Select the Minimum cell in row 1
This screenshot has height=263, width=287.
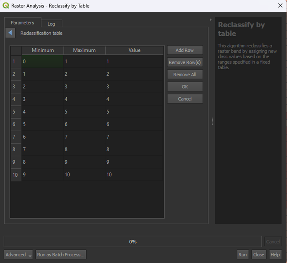(x=42, y=61)
